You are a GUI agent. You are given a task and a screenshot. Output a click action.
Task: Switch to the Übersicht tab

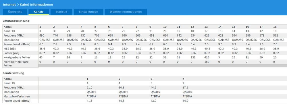[x=15, y=12]
